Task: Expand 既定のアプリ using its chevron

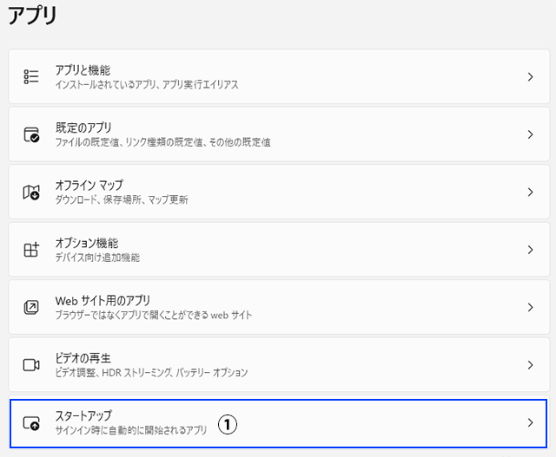Action: (x=530, y=134)
